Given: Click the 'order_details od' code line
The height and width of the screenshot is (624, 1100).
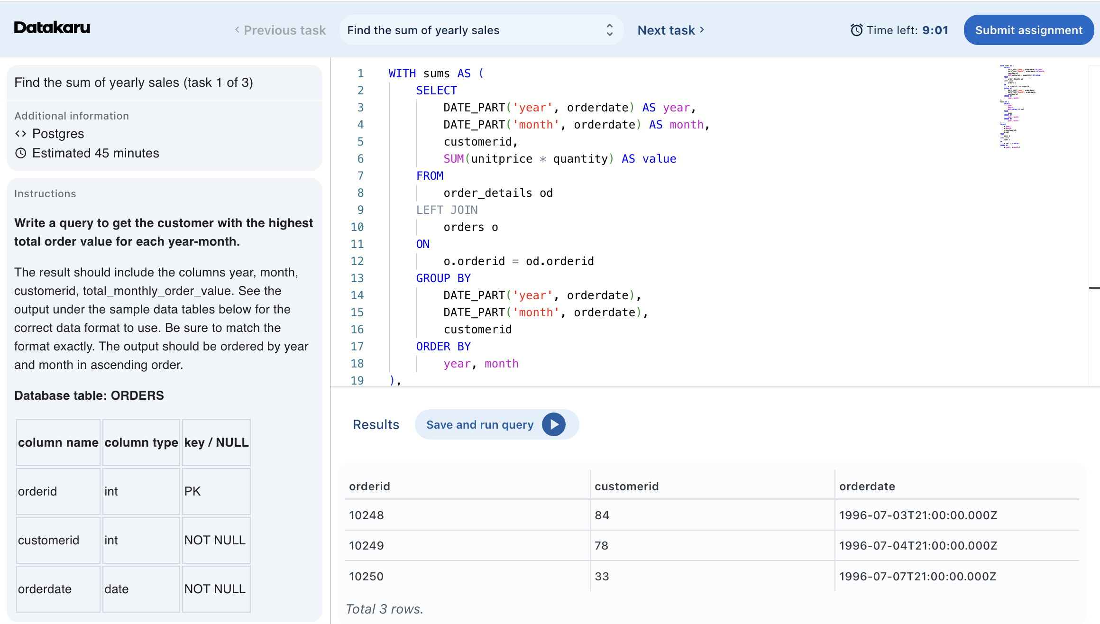Looking at the screenshot, I should pos(498,193).
